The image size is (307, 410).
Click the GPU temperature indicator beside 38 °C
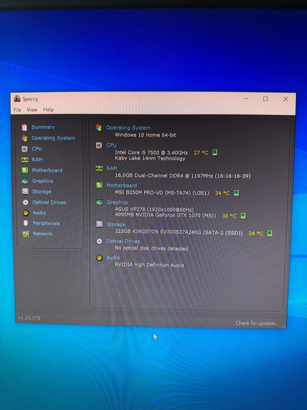243,216
